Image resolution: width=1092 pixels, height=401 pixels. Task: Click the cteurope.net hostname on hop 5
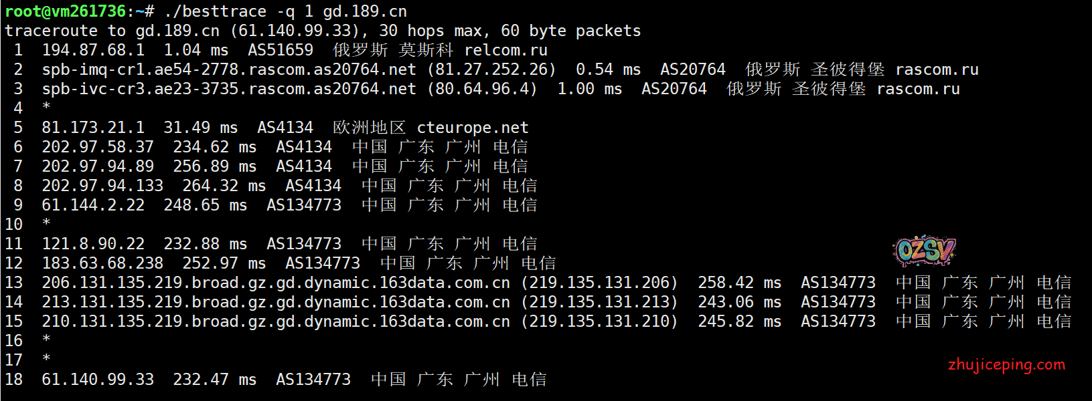[473, 128]
